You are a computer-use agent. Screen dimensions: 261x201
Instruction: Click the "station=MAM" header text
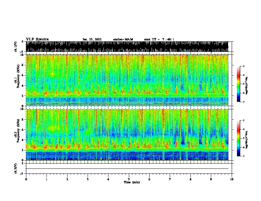123,39
